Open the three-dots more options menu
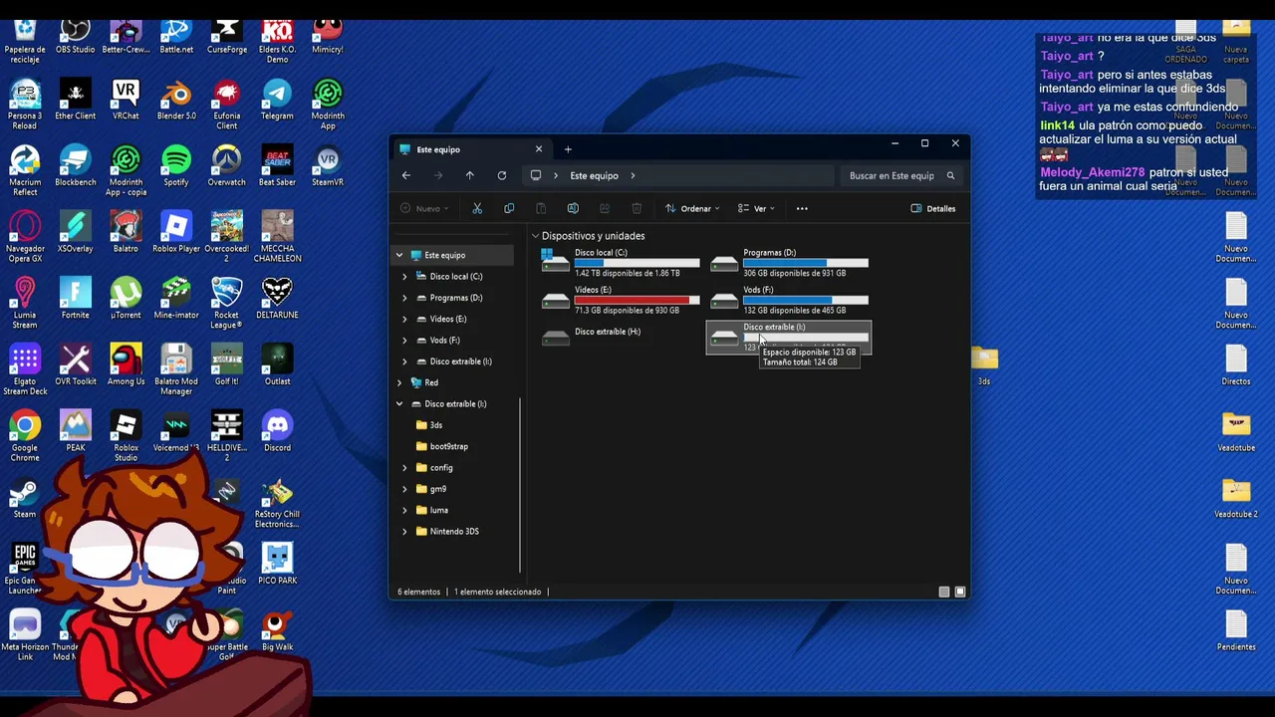The height and width of the screenshot is (717, 1275). coord(802,208)
